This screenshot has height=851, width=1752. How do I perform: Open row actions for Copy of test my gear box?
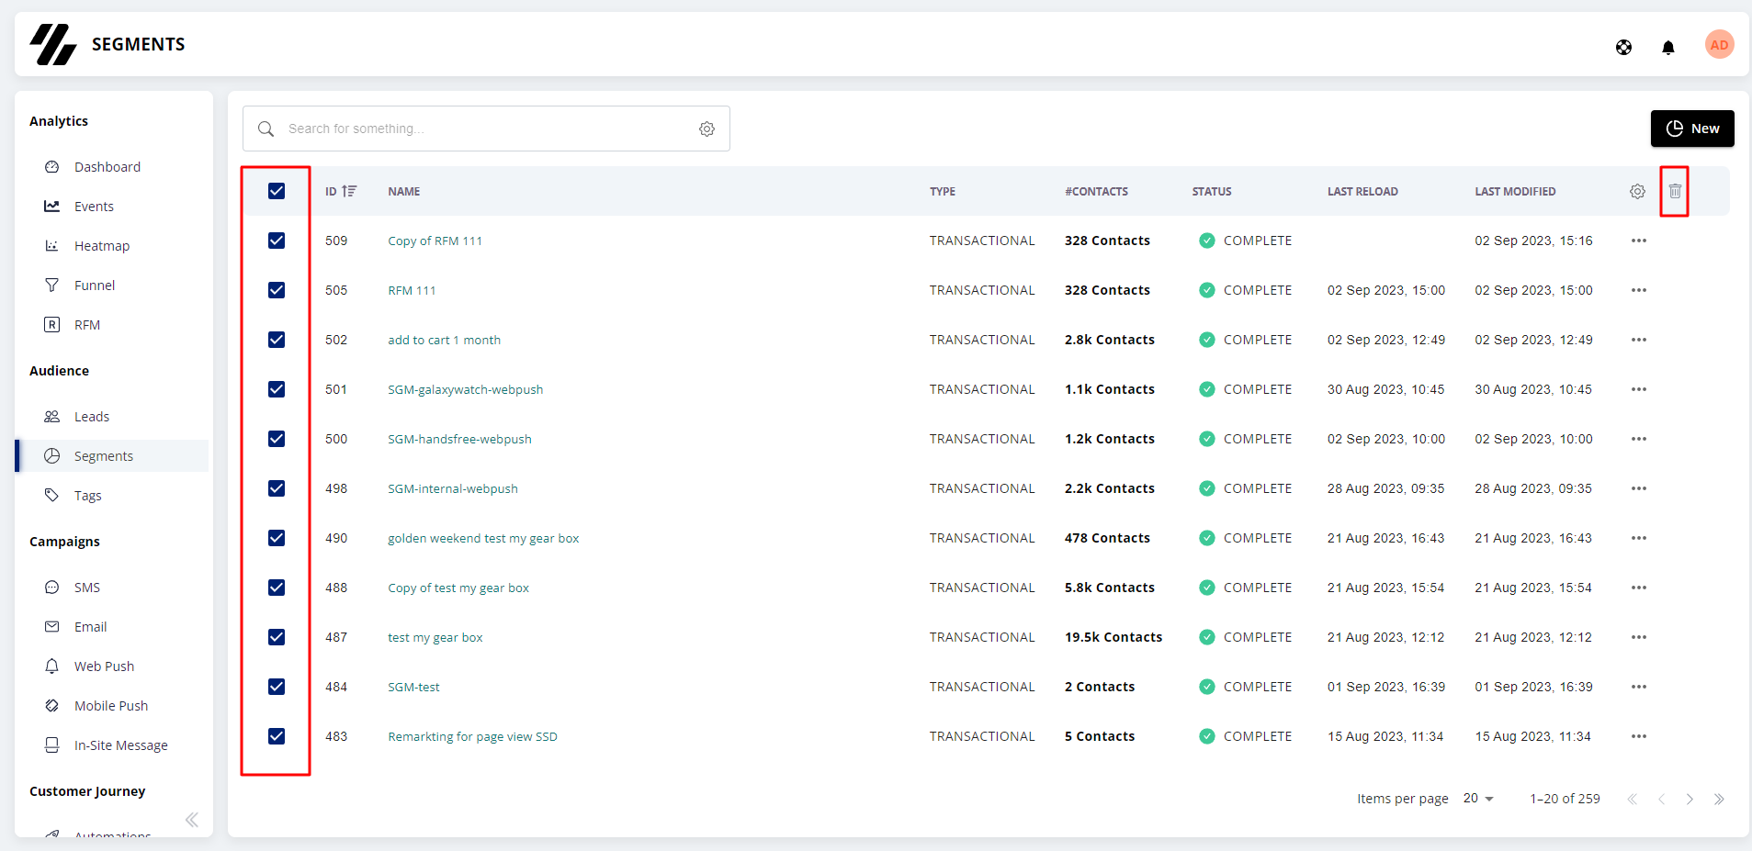(1638, 588)
